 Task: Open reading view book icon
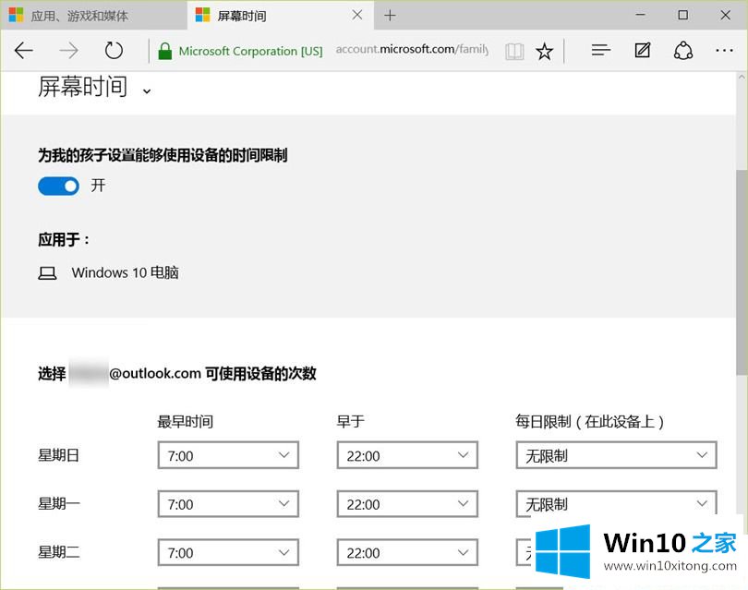pyautogui.click(x=514, y=51)
